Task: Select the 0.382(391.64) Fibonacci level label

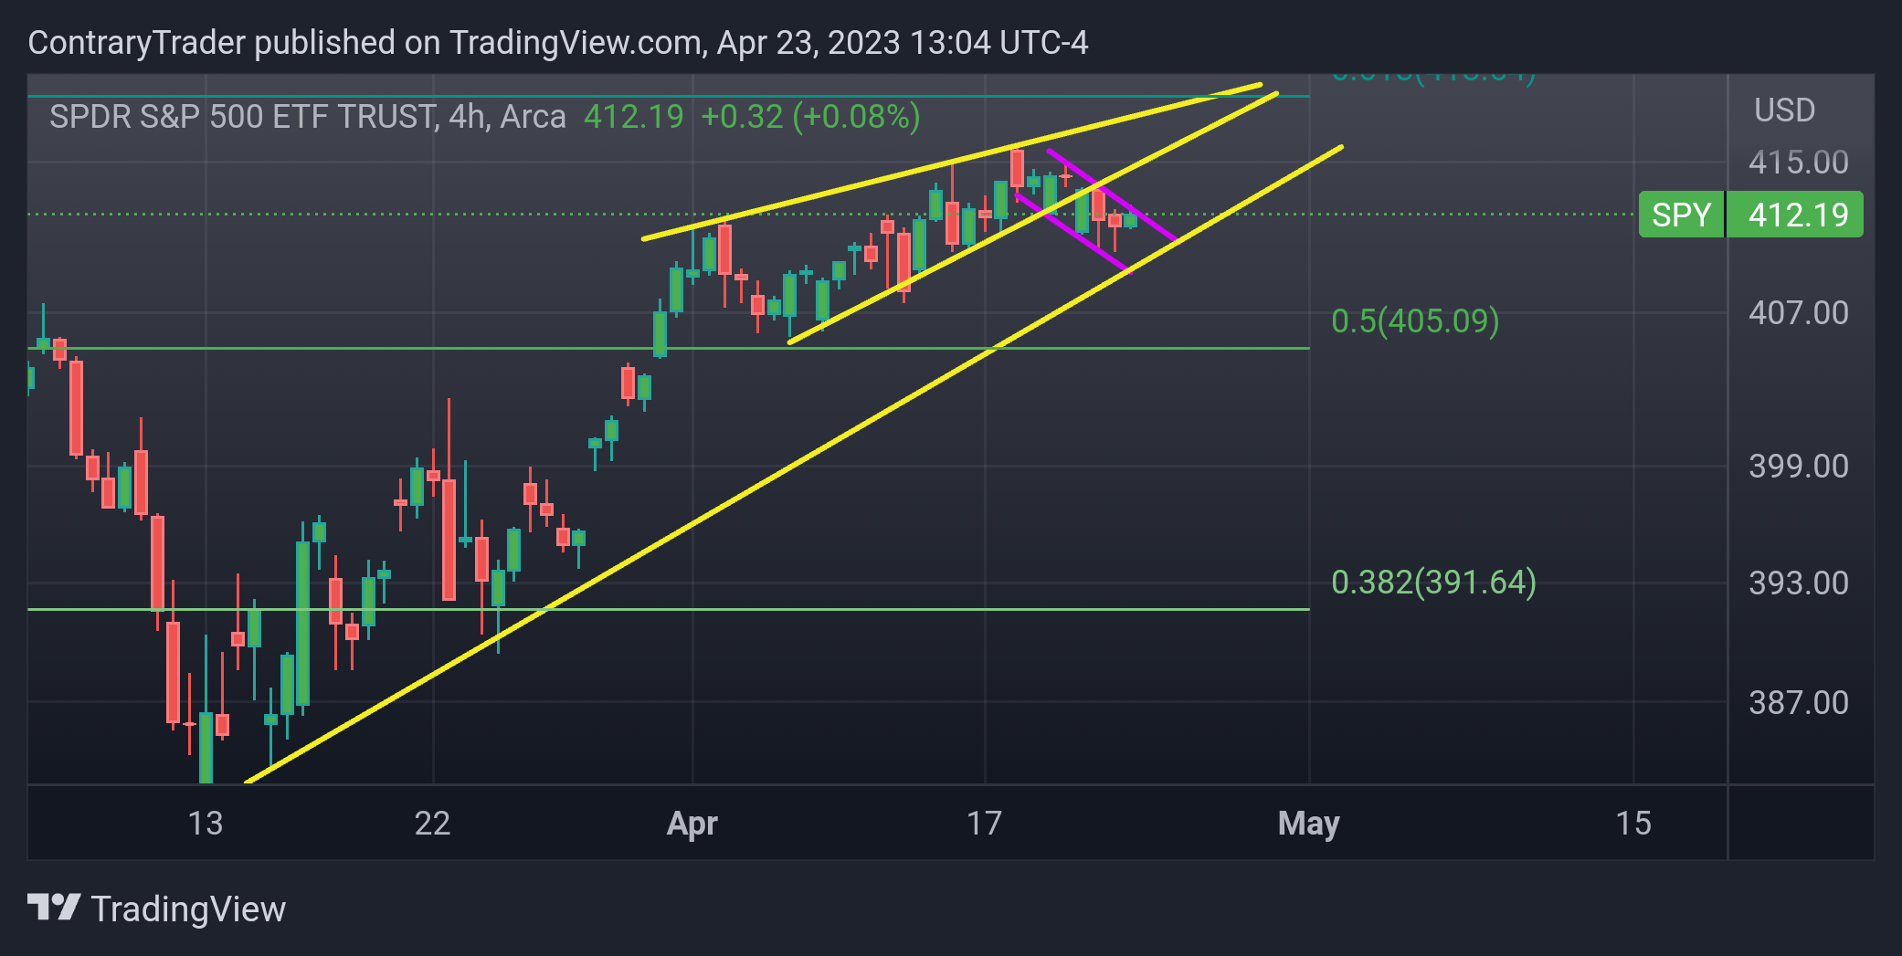Action: coord(1433,582)
